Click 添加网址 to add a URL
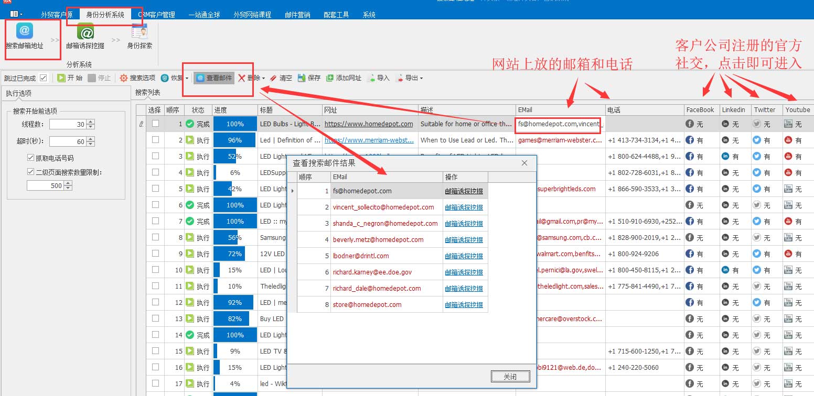The height and width of the screenshot is (396, 814). click(x=330, y=78)
